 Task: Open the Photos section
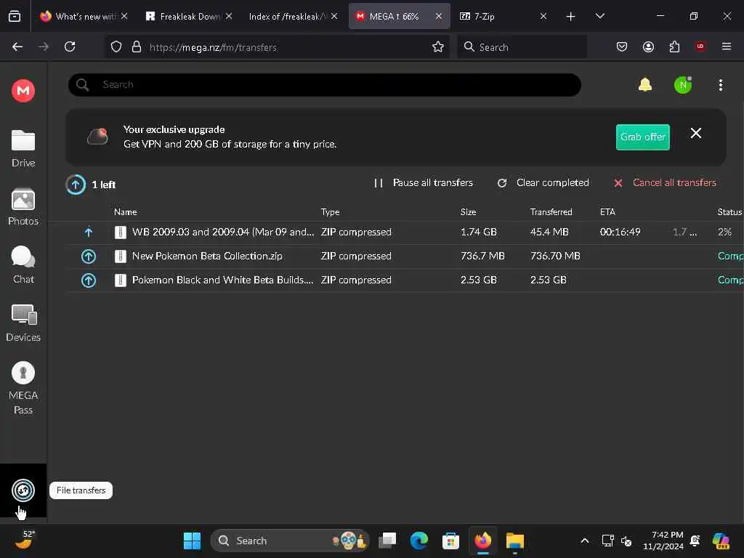pyautogui.click(x=23, y=207)
